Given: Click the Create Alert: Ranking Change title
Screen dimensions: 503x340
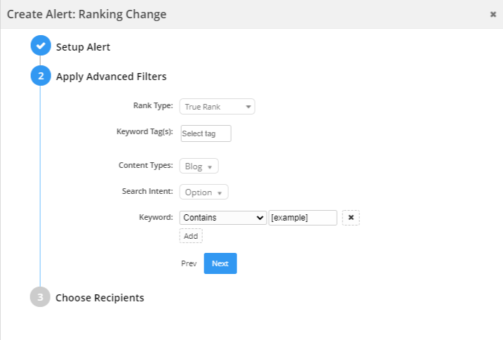Looking at the screenshot, I should click(87, 14).
